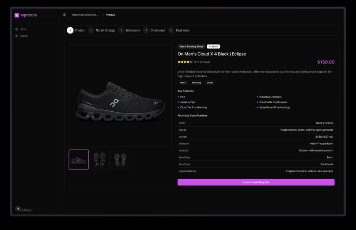Click the Shoes tag
356x230 pixels.
pyautogui.click(x=210, y=83)
